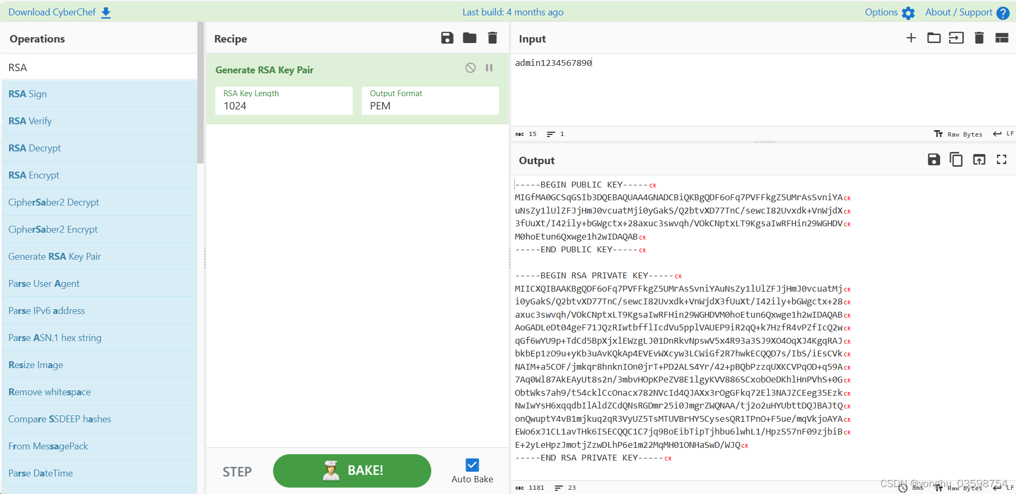1016x494 pixels.
Task: Clear the input with the delete icon
Action: point(979,38)
